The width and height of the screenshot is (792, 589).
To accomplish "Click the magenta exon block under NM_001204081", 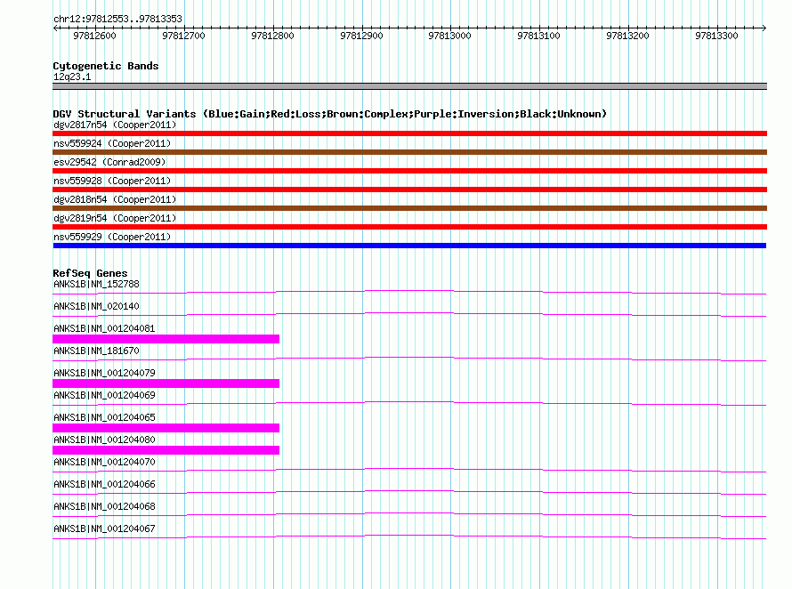I will click(166, 339).
